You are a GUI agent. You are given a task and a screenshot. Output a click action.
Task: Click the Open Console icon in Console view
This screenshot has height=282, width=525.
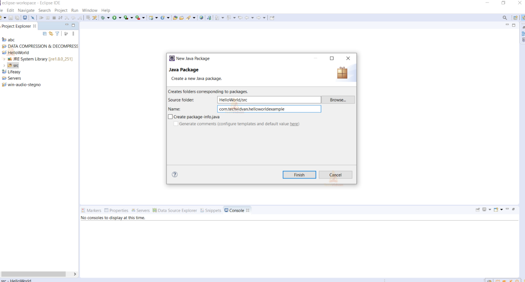point(496,210)
